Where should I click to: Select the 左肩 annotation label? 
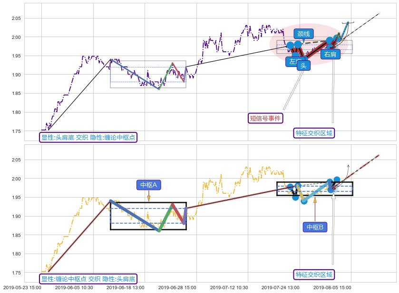click(294, 62)
